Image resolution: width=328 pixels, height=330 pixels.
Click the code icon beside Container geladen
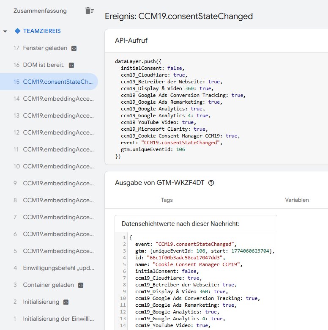(81, 285)
